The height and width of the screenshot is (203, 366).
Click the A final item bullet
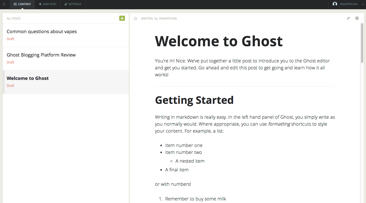pyautogui.click(x=177, y=170)
